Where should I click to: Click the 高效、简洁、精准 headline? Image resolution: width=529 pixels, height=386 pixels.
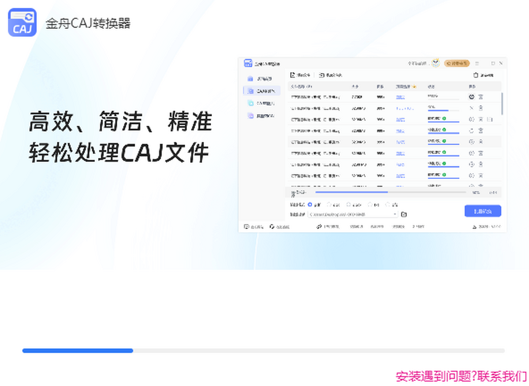121,122
